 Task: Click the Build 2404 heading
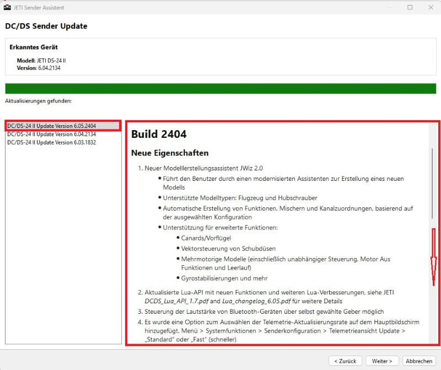159,134
